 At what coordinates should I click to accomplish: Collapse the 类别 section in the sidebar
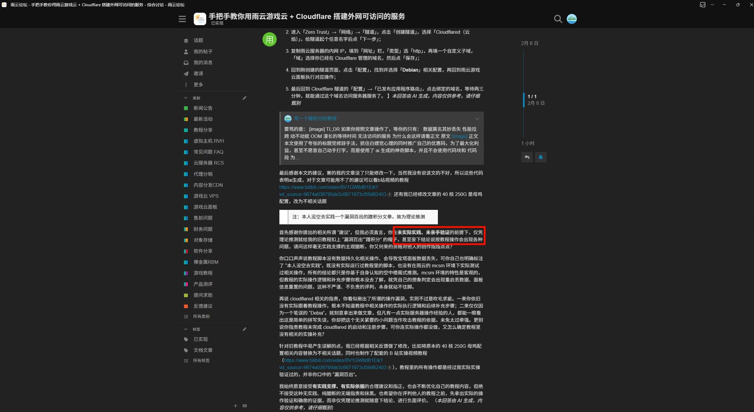pos(186,98)
